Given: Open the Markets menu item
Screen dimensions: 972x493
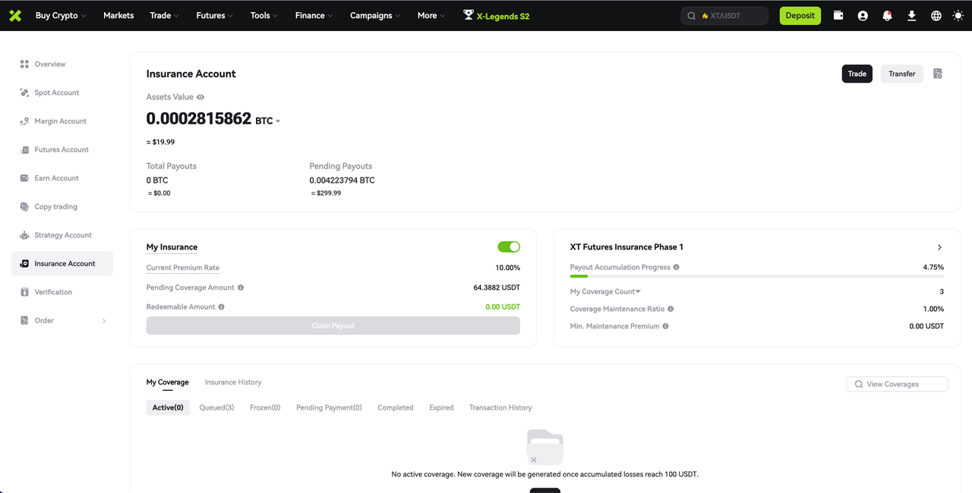Looking at the screenshot, I should click(118, 15).
